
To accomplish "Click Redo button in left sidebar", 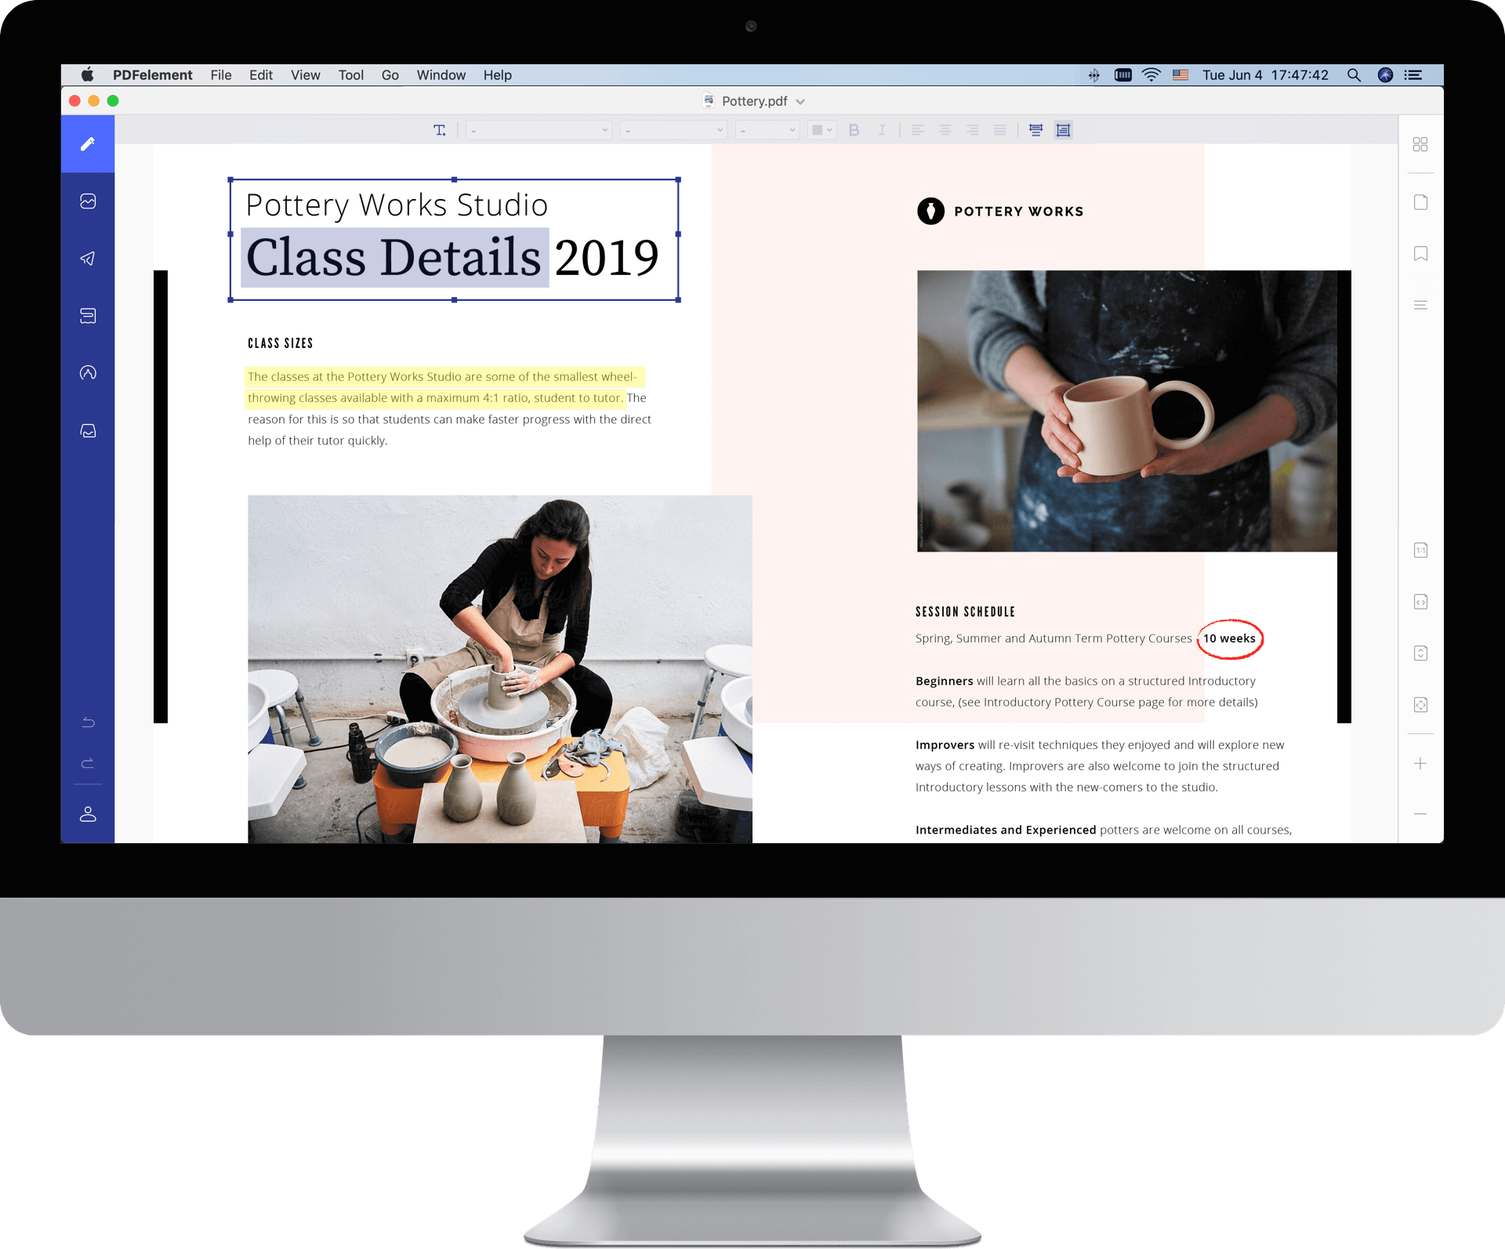I will click(88, 765).
